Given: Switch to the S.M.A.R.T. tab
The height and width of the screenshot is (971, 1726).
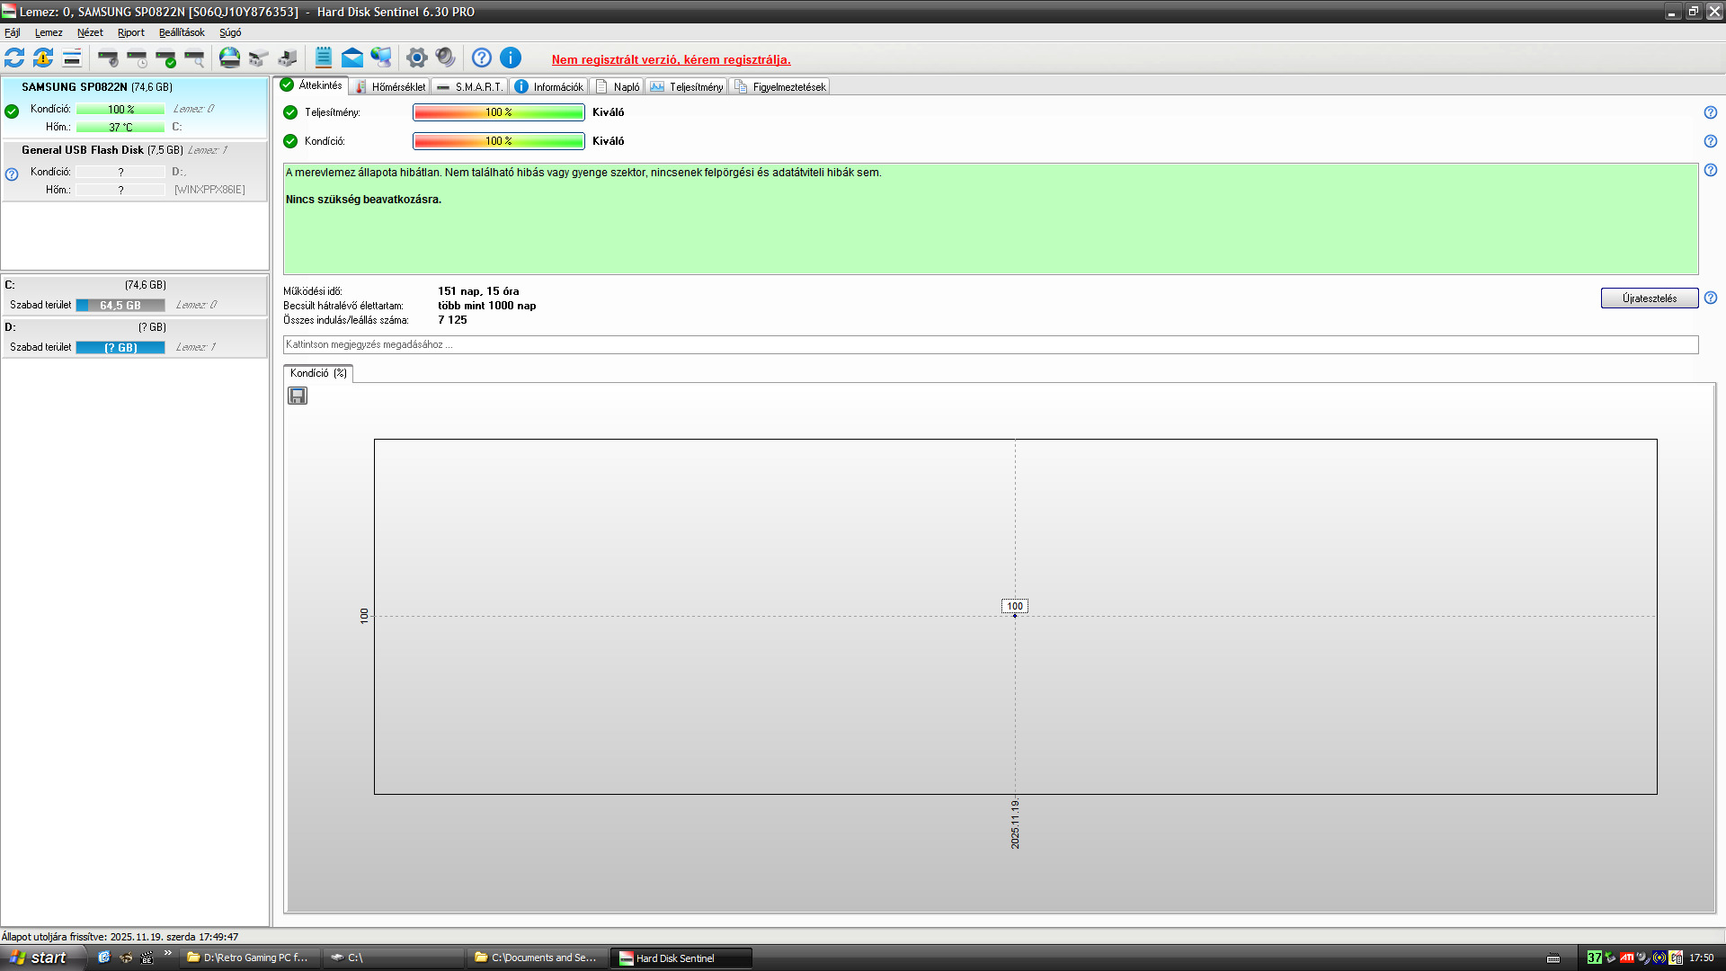Looking at the screenshot, I should pyautogui.click(x=469, y=86).
